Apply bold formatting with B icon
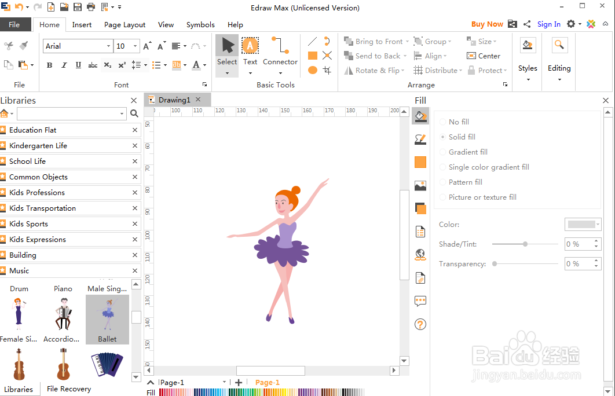This screenshot has height=396, width=615. click(x=50, y=65)
